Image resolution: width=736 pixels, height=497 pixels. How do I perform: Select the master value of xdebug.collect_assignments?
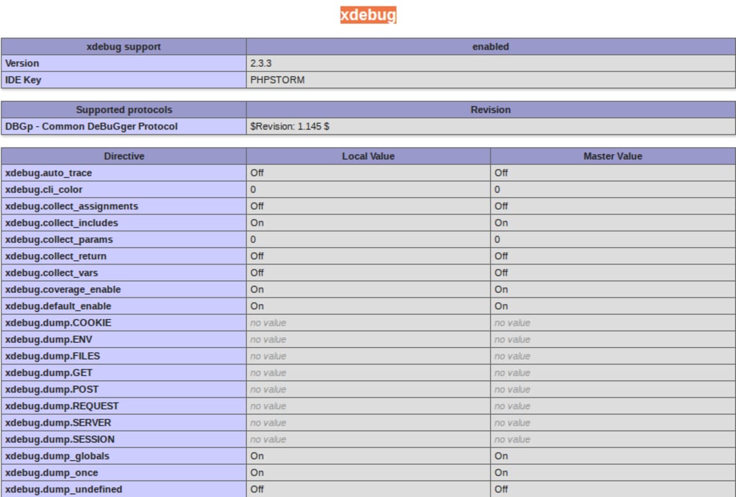501,206
